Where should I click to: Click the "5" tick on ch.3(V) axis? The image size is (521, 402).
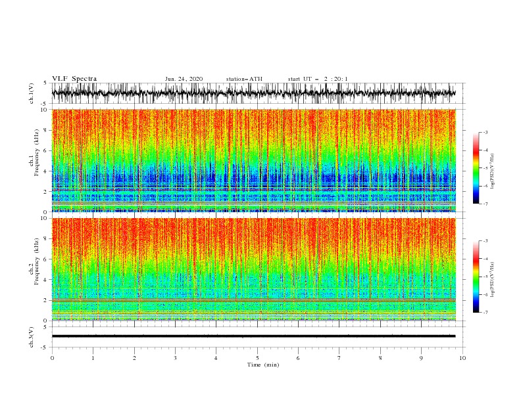(x=45, y=326)
